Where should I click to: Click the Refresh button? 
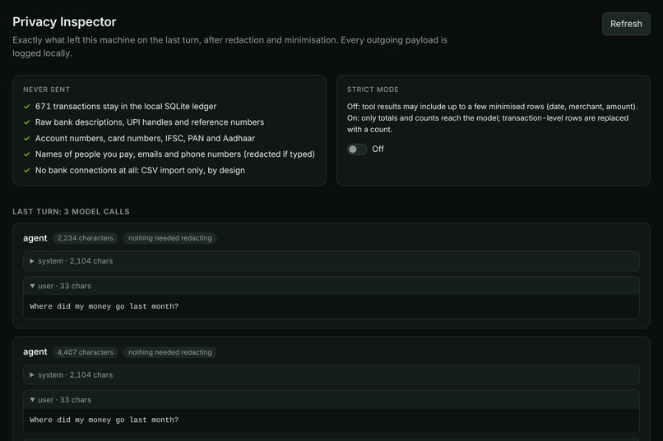coord(626,24)
